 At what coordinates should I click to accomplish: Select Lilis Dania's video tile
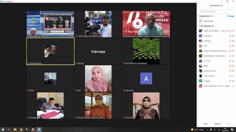[x=146, y=106]
